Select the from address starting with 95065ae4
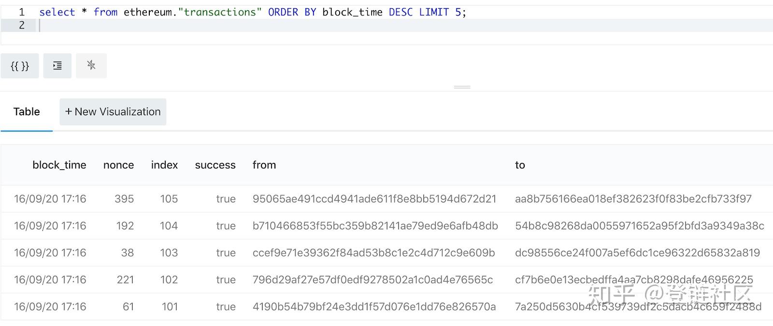773x326 pixels. pos(374,199)
